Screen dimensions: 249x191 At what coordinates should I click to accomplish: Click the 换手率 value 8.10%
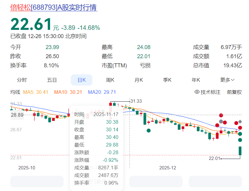[x=52, y=65]
